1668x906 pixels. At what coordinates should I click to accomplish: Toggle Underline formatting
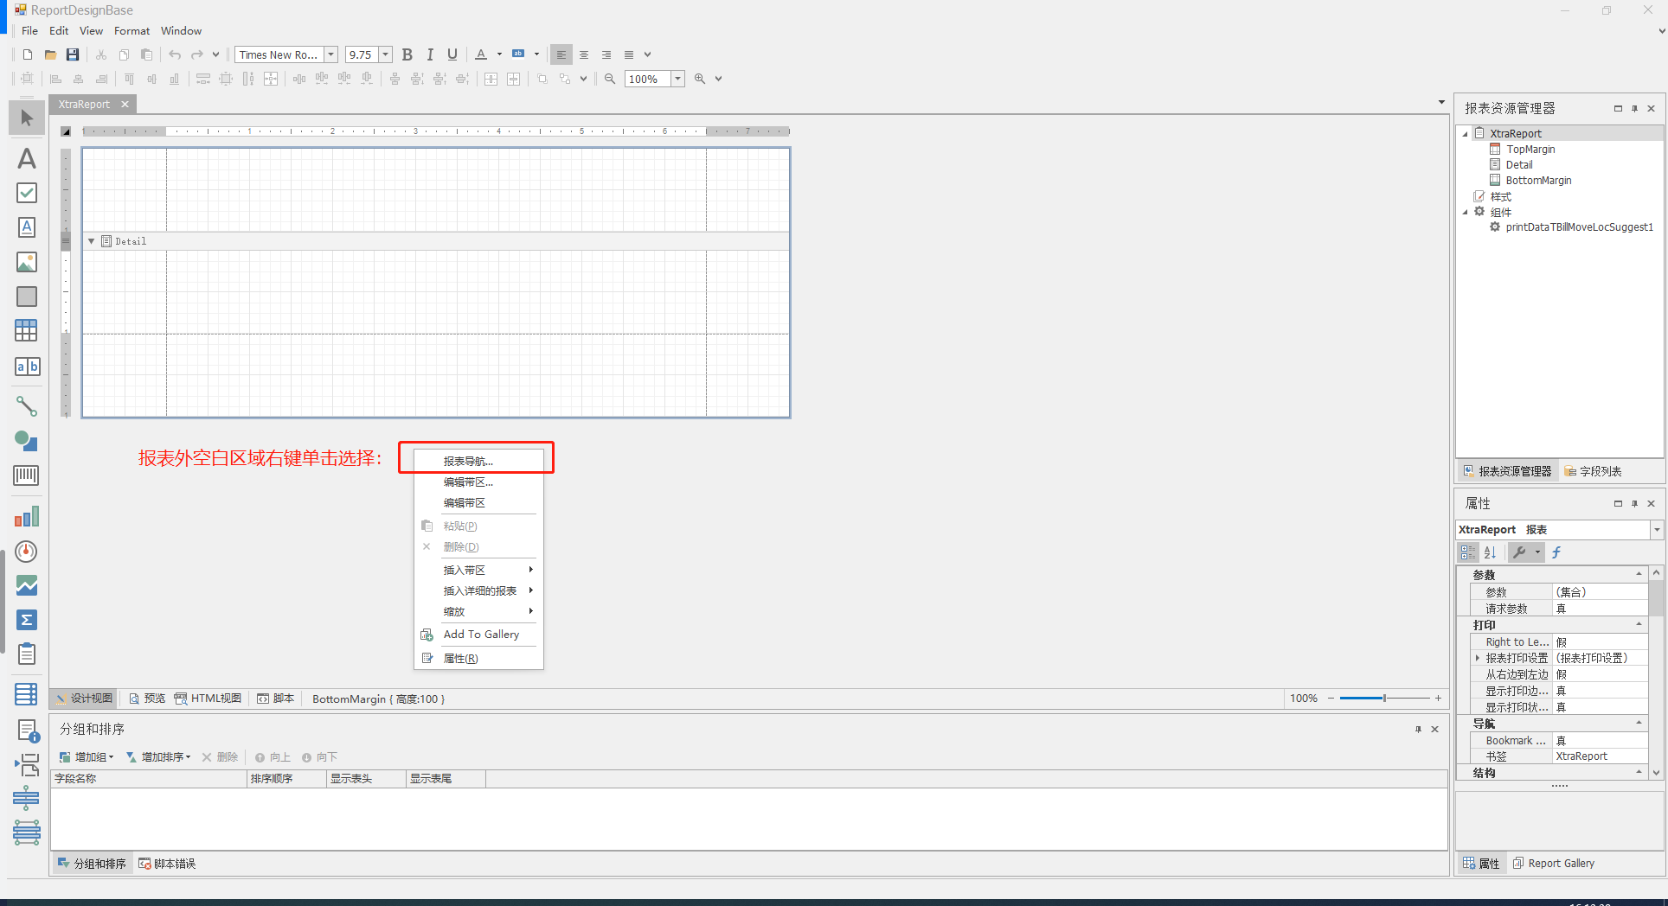(x=452, y=54)
